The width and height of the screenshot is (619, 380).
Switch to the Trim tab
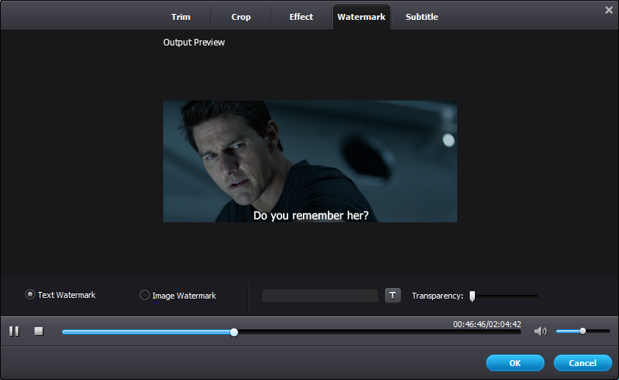click(181, 17)
